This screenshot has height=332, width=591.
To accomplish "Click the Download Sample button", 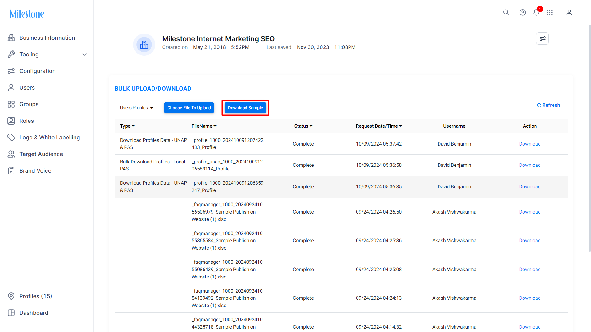I will click(x=245, y=108).
